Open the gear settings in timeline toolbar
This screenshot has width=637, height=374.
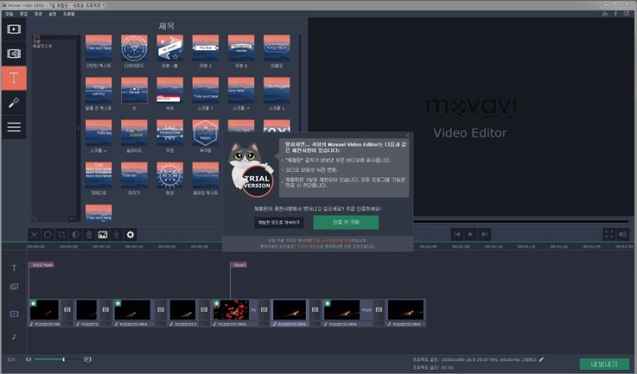click(x=131, y=235)
